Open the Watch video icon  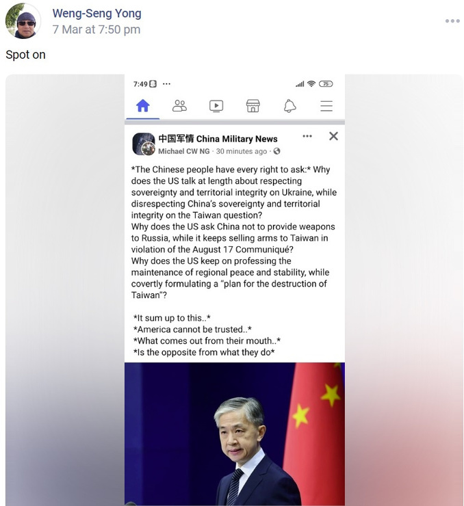216,106
